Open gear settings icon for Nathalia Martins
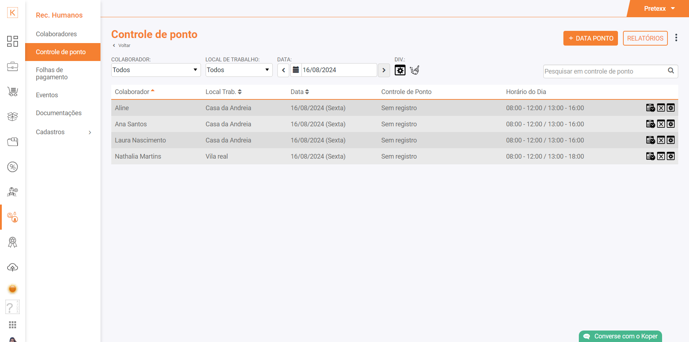The height and width of the screenshot is (342, 689). pos(671,156)
